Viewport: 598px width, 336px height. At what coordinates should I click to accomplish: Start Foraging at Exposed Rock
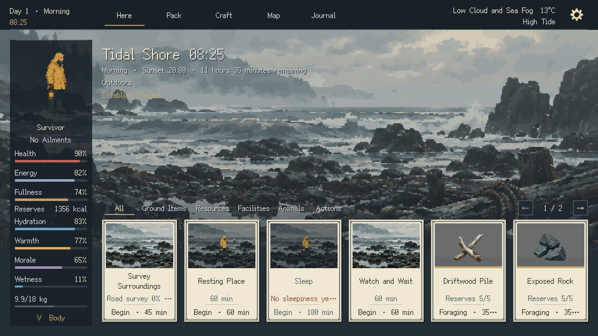point(550,312)
